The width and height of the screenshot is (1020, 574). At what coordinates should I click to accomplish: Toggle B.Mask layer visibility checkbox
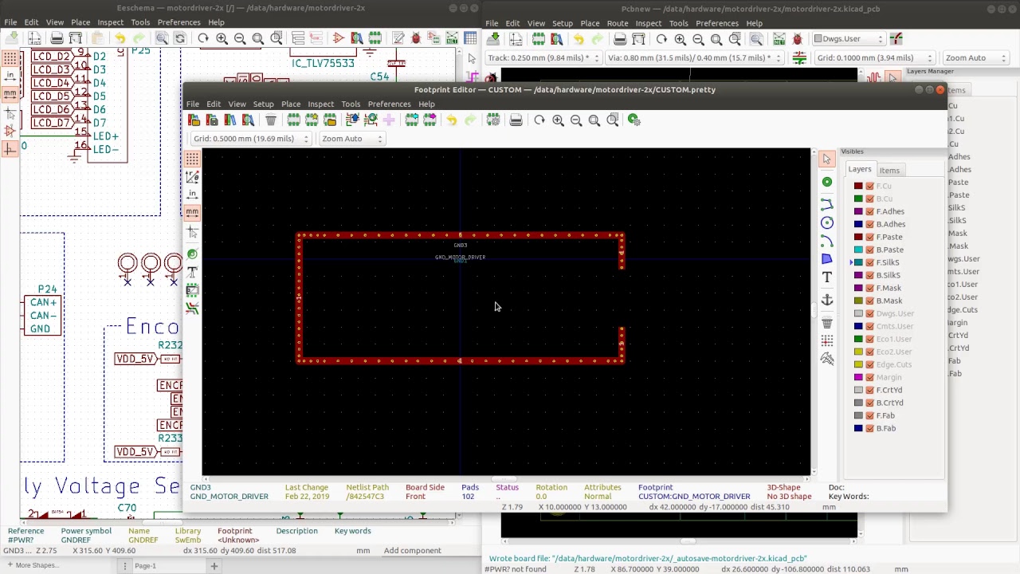[870, 301]
